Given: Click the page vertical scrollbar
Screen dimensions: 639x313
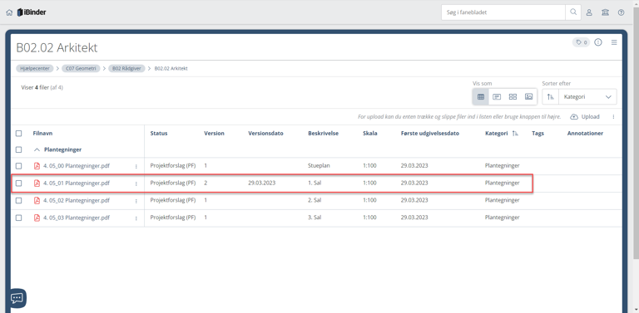Looking at the screenshot, I should (637, 134).
